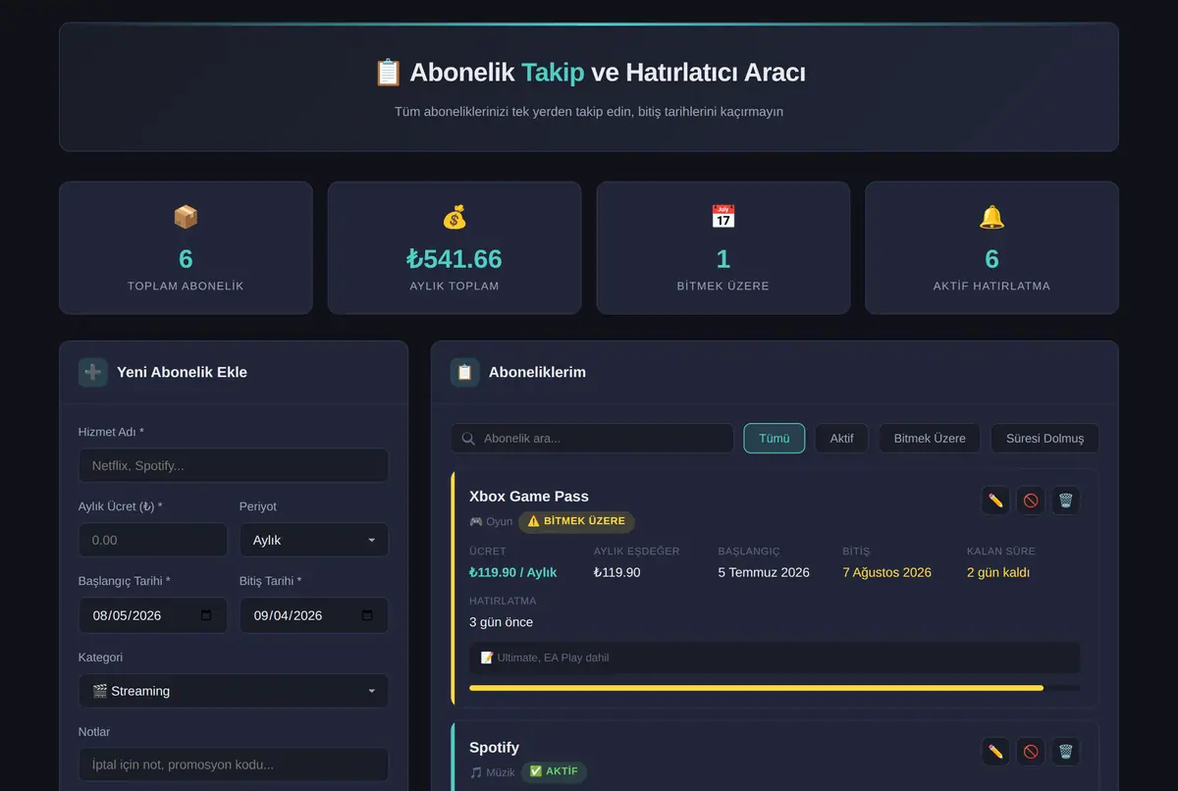Click the calendar icon on Bitmek Üzere card
The width and height of the screenshot is (1178, 791).
(723, 217)
